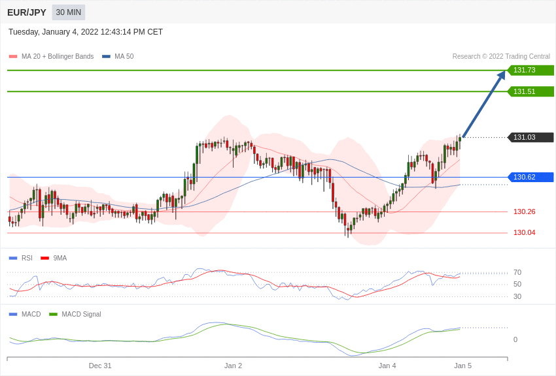
Task: Click the 9MA red legend swatch
Action: tap(45, 258)
